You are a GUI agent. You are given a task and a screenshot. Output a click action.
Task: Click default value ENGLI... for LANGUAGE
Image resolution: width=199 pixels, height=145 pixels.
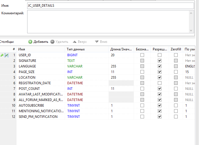pos(190,66)
